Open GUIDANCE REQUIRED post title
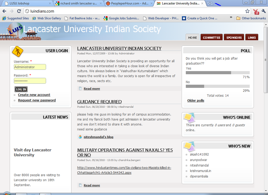Viewport: 268px width, 195px height. [x=99, y=102]
